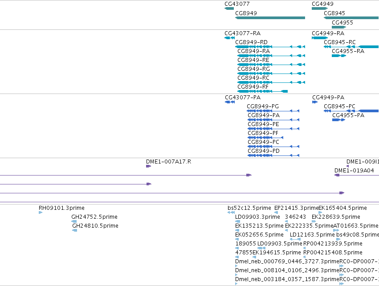Select the EK228639.5prime EST label
This screenshot has height=286, width=379.
(336, 217)
